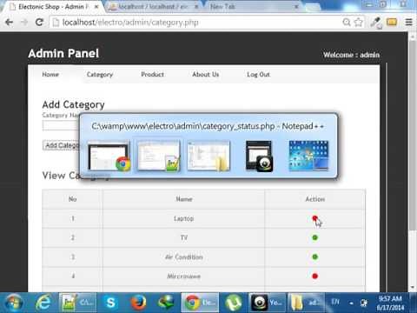Select the folder window thumbnail in the switcher

tap(208, 156)
